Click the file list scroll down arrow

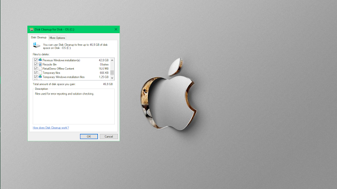[112, 78]
